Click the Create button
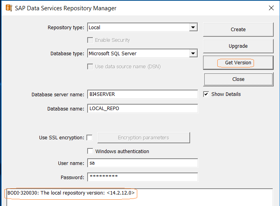 (x=238, y=30)
